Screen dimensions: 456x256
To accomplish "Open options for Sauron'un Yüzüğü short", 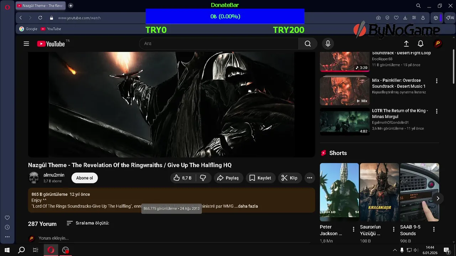I will tap(394, 229).
